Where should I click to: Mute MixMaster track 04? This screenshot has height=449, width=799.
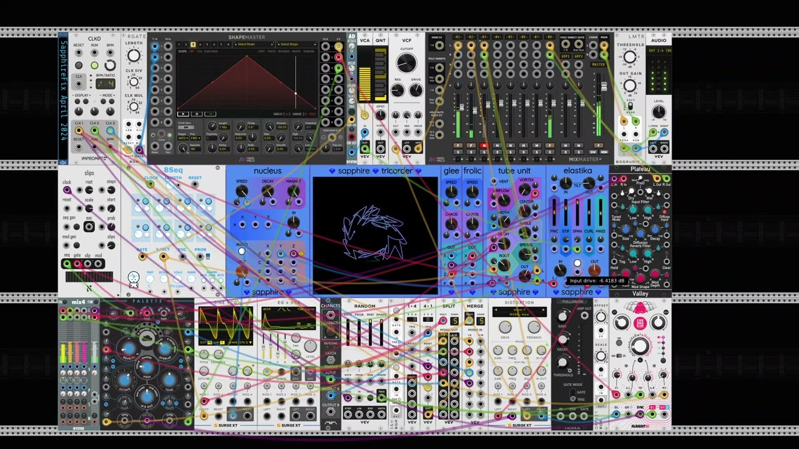(x=498, y=145)
